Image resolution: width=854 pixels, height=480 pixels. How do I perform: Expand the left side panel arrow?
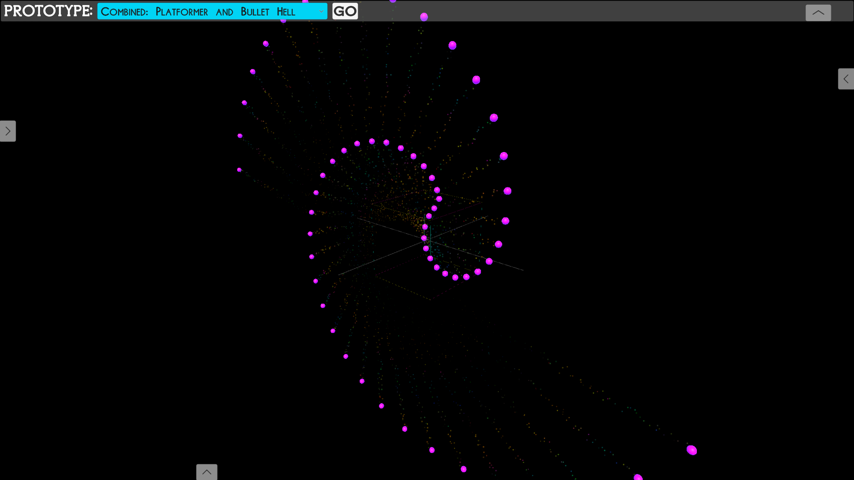click(8, 131)
